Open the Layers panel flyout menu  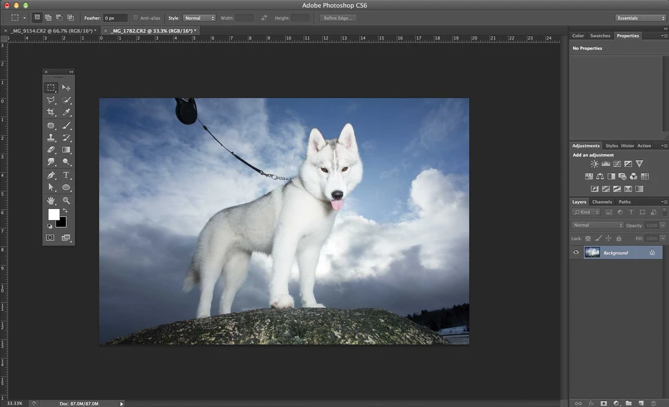point(663,202)
